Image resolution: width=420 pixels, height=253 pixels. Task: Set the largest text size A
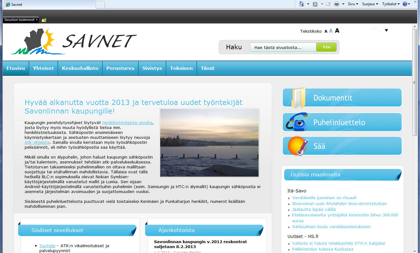(337, 30)
